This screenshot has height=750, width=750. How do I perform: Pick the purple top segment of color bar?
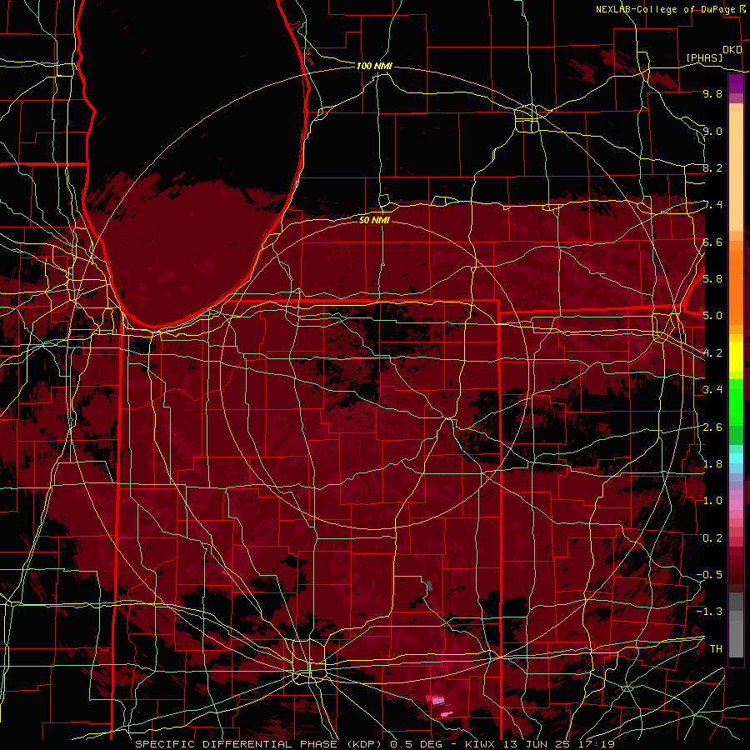[736, 83]
